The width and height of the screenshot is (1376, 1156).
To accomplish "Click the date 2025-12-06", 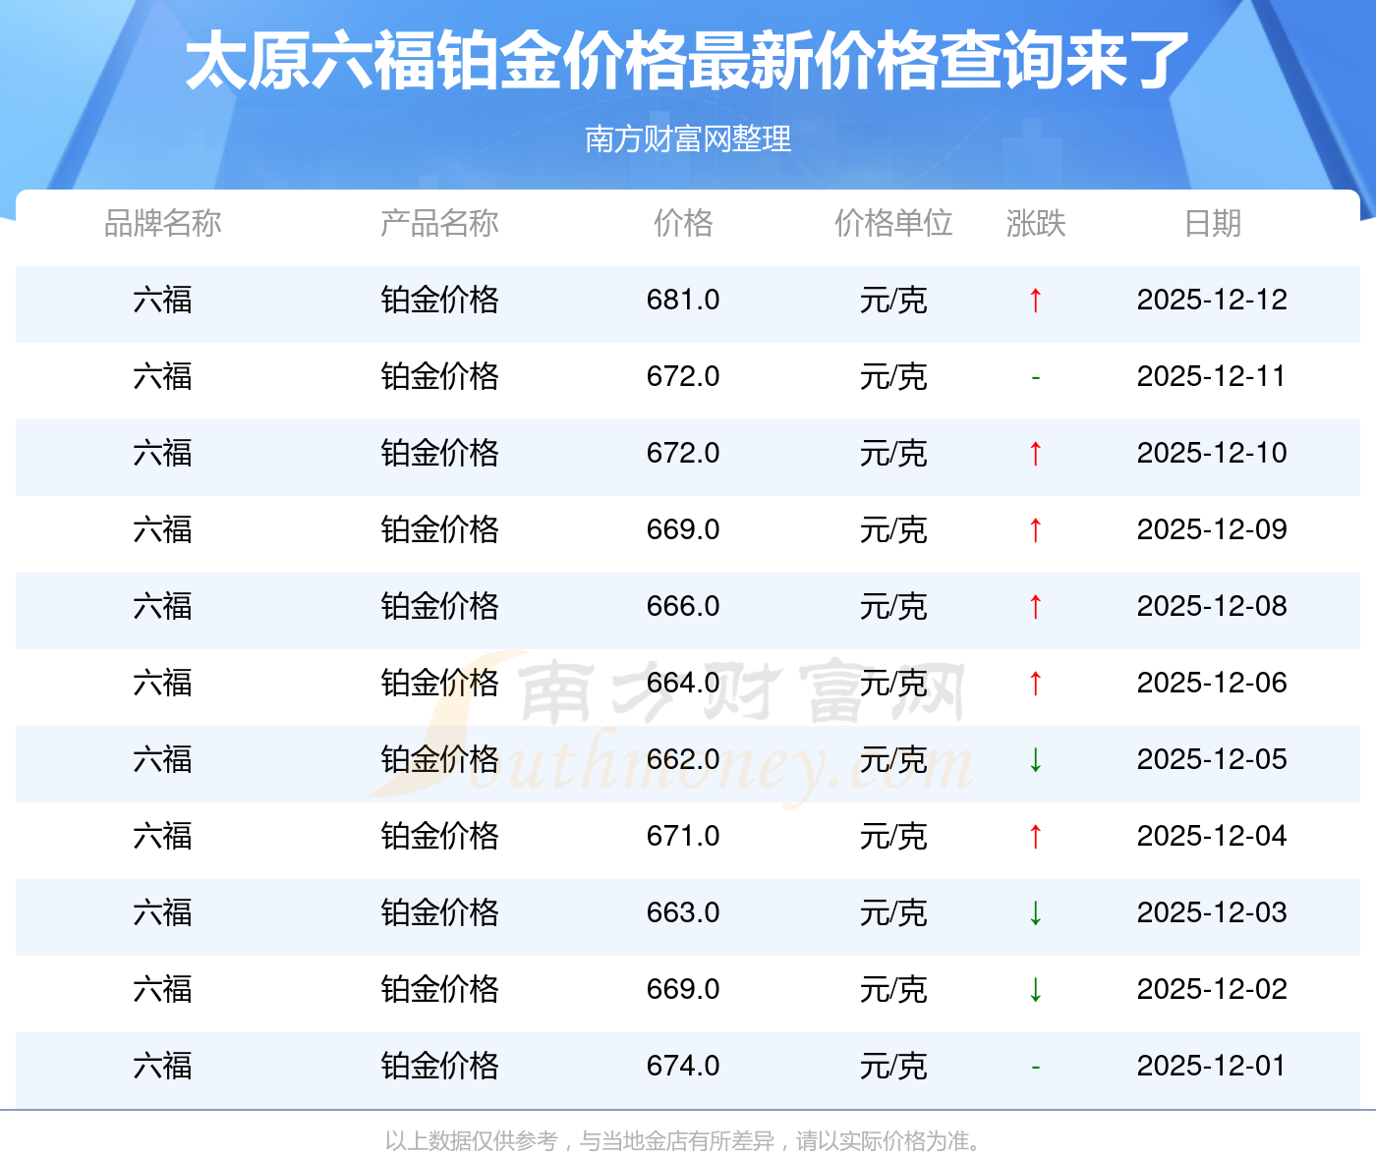I will 1212,683.
